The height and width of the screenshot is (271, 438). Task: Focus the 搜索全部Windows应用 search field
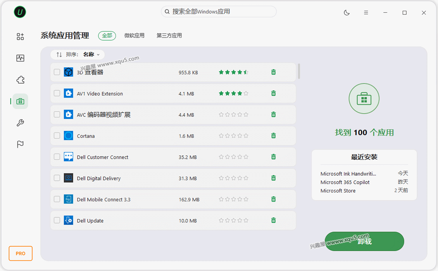(x=219, y=12)
